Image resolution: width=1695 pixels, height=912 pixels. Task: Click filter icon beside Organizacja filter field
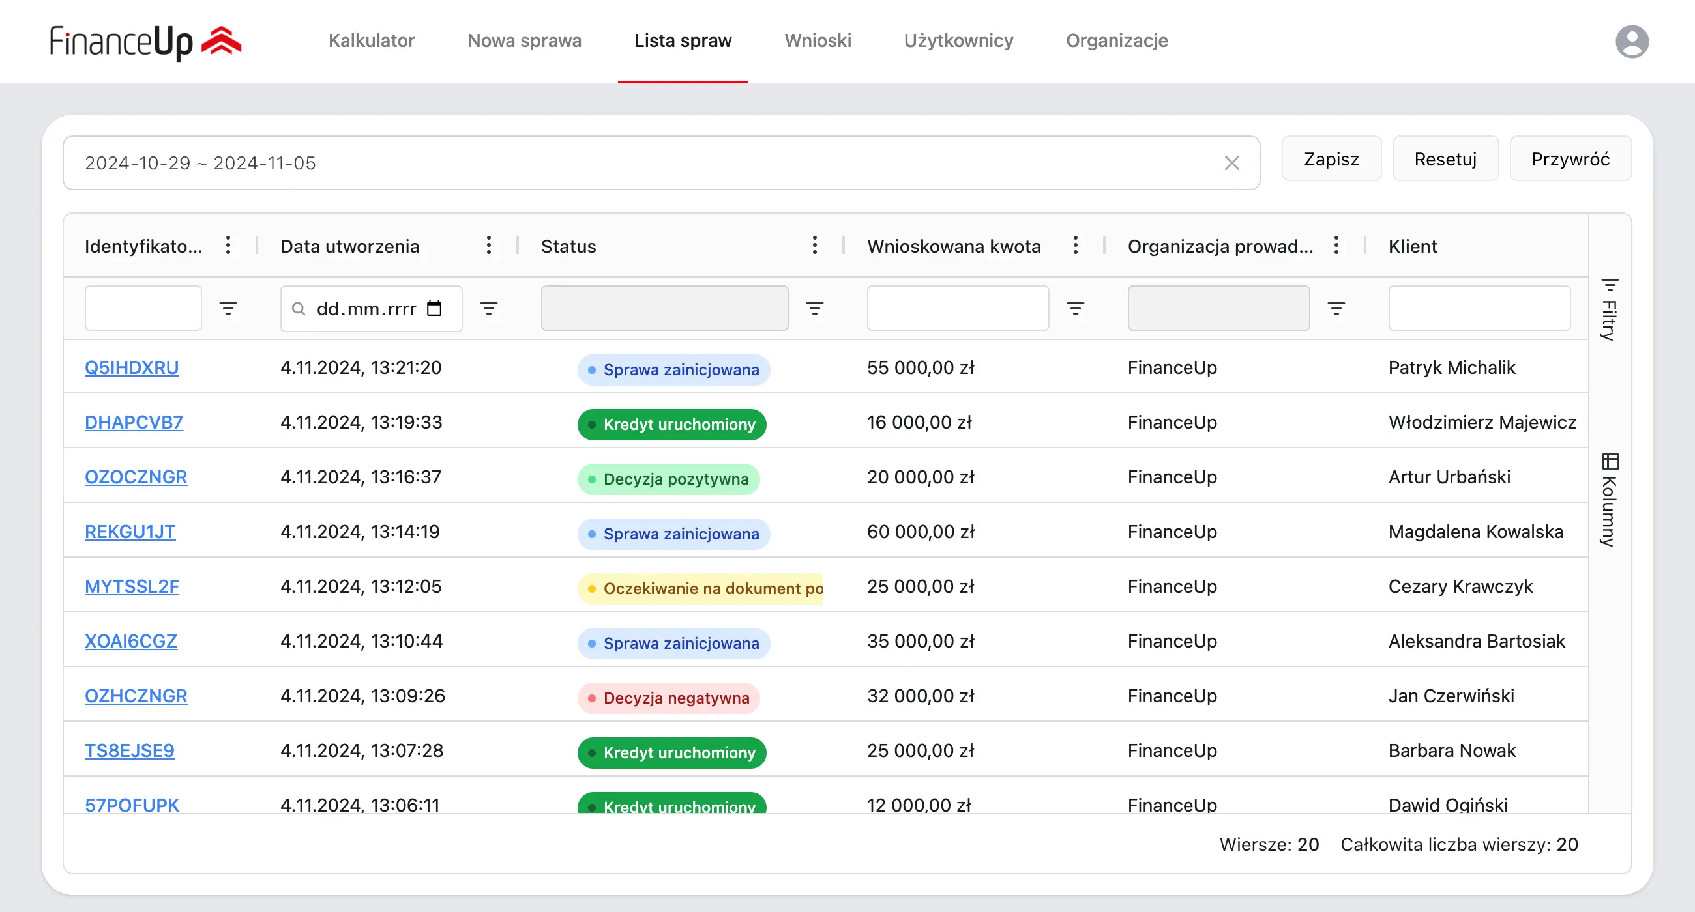(x=1336, y=308)
